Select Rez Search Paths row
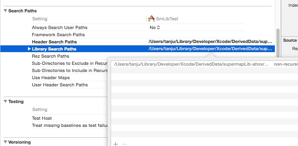Image resolution: width=298 pixels, height=146 pixels. click(x=51, y=56)
